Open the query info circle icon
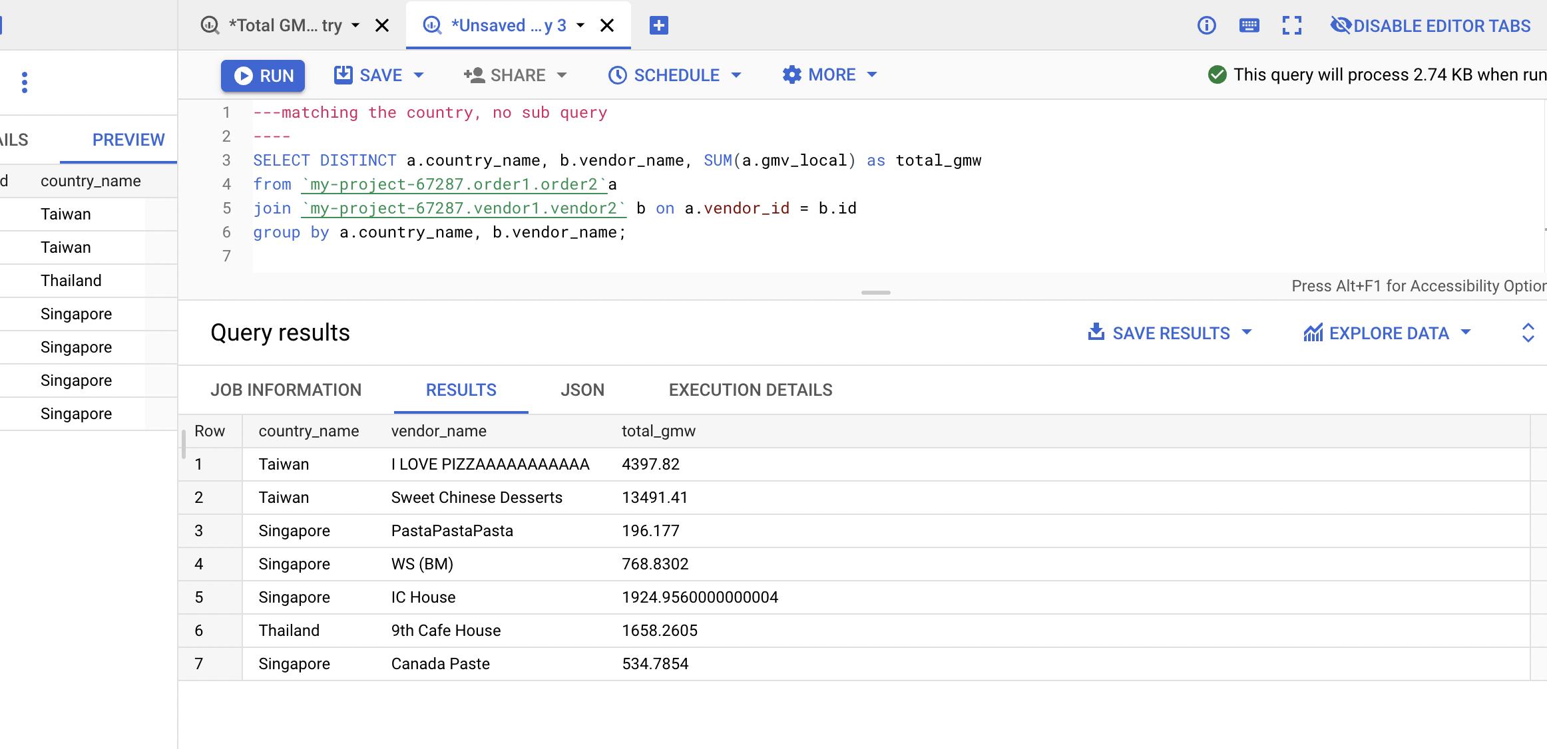Screen dimensions: 1547x749 tap(1206, 26)
